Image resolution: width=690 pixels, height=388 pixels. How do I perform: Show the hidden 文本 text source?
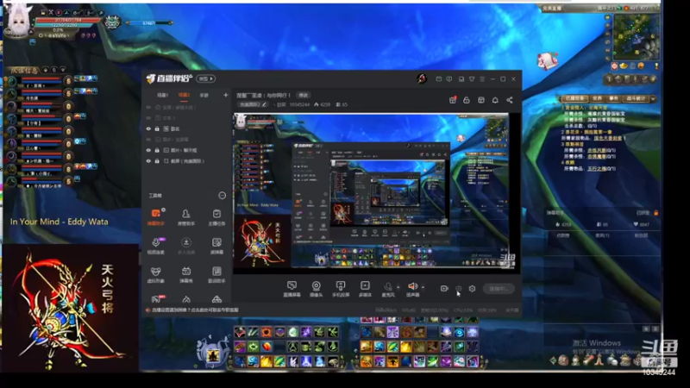pos(148,118)
